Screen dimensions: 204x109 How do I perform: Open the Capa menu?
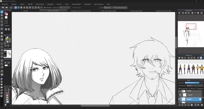[x=22, y=4]
